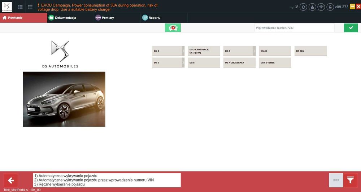Viewport: 361px width, 192px height.
Task: Click the green automatic vehicle detection car icon
Action: 173,28
